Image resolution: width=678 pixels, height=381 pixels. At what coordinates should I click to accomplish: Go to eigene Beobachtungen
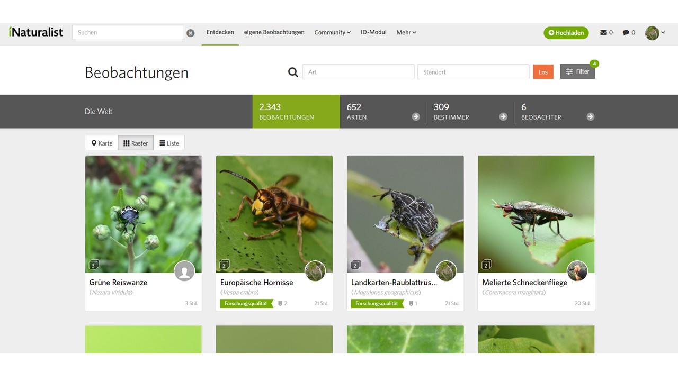[274, 32]
